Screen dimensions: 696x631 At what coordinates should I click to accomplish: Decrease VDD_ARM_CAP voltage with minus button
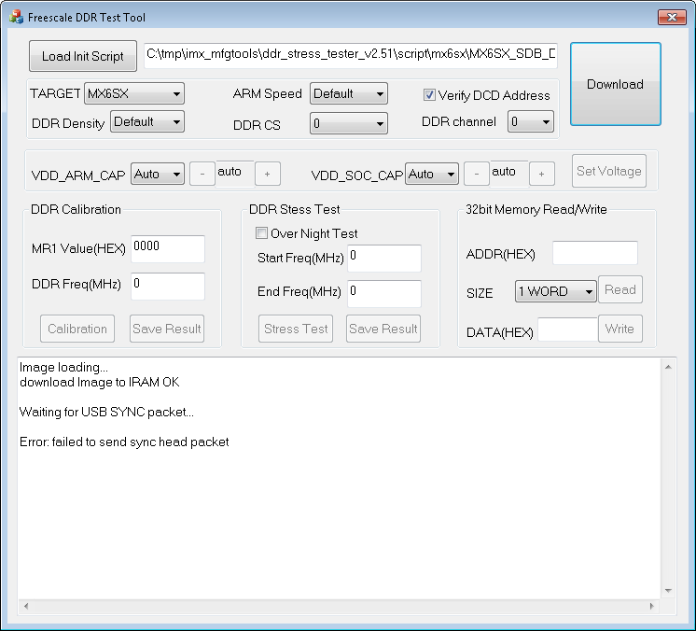coord(202,174)
